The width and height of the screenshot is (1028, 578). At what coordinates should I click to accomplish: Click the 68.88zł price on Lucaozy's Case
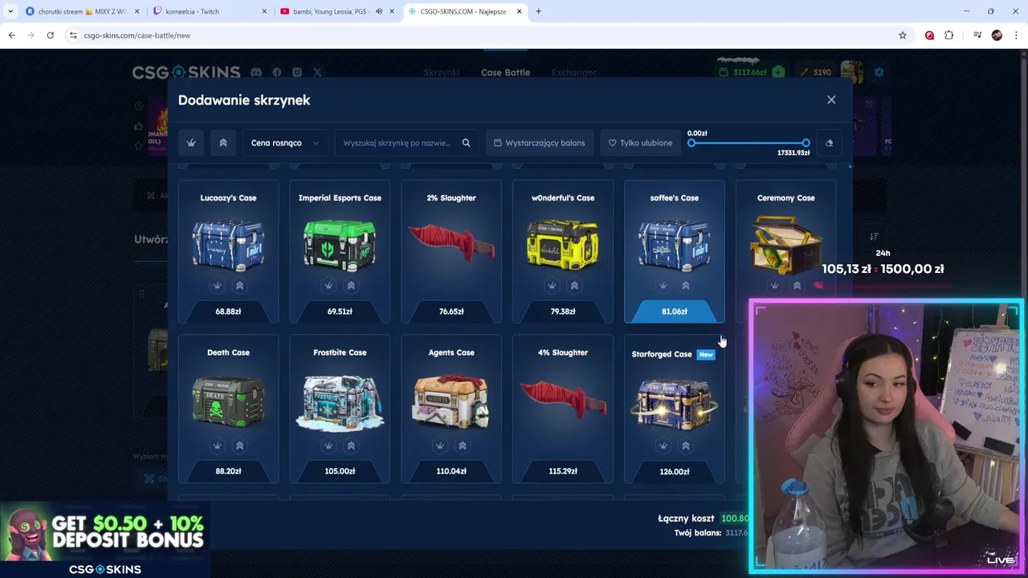(x=228, y=311)
